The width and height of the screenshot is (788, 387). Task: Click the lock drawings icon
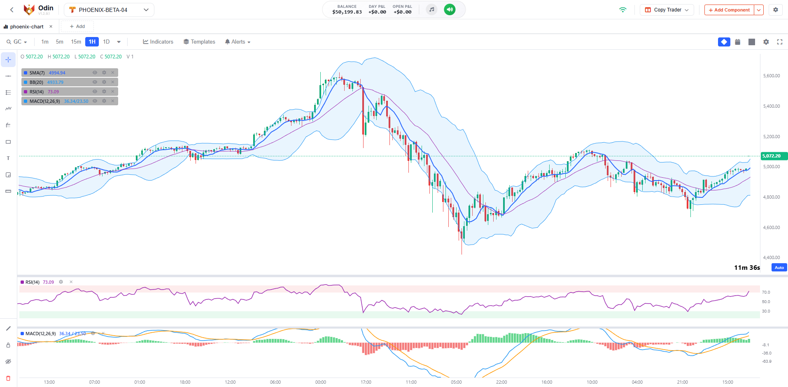[x=8, y=345]
